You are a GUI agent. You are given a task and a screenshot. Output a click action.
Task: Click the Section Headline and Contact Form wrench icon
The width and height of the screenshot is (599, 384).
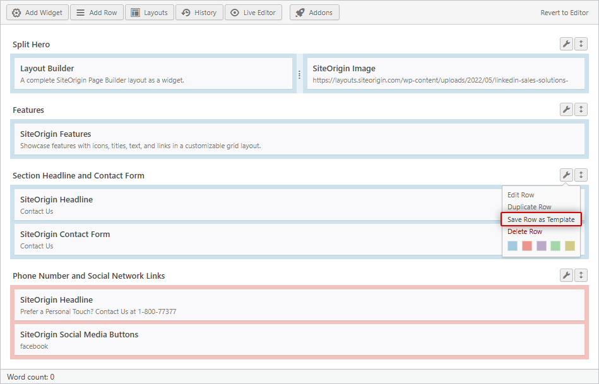click(566, 175)
